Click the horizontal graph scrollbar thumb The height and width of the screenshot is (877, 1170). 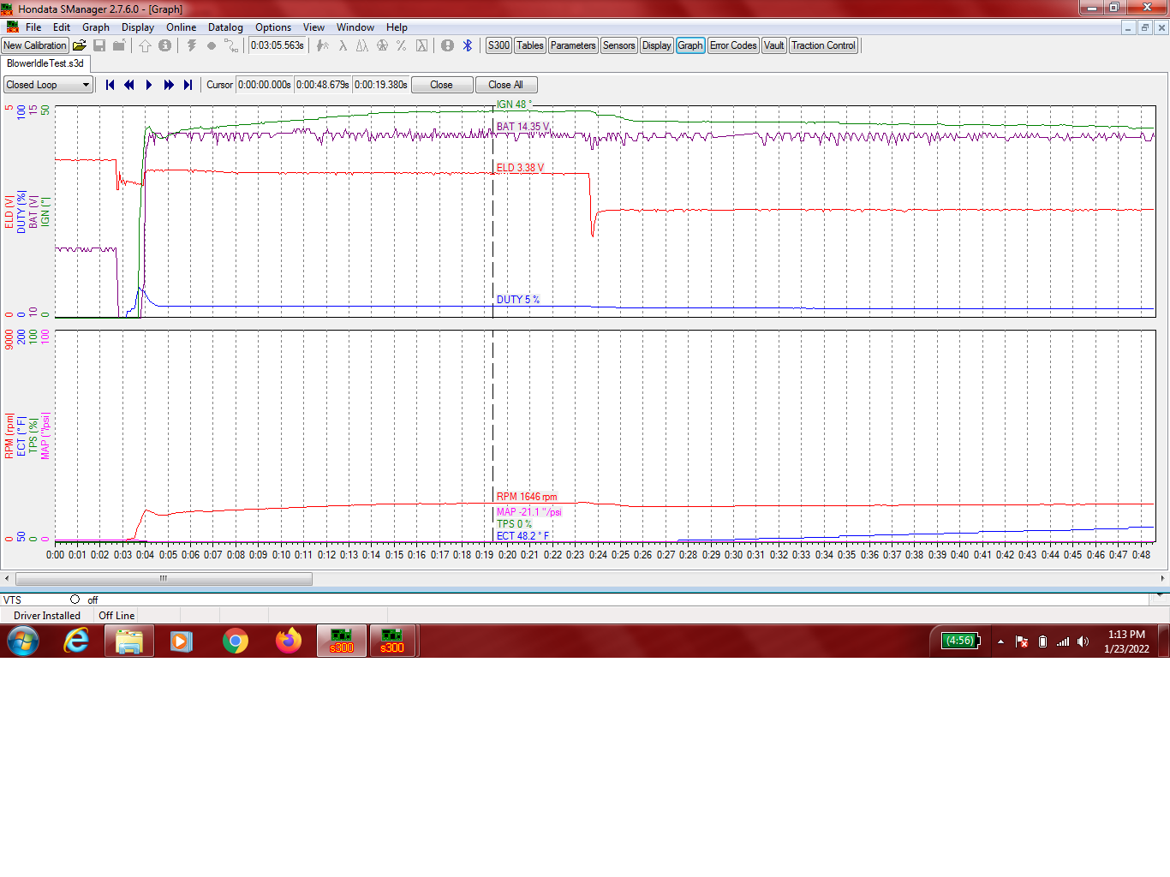163,579
